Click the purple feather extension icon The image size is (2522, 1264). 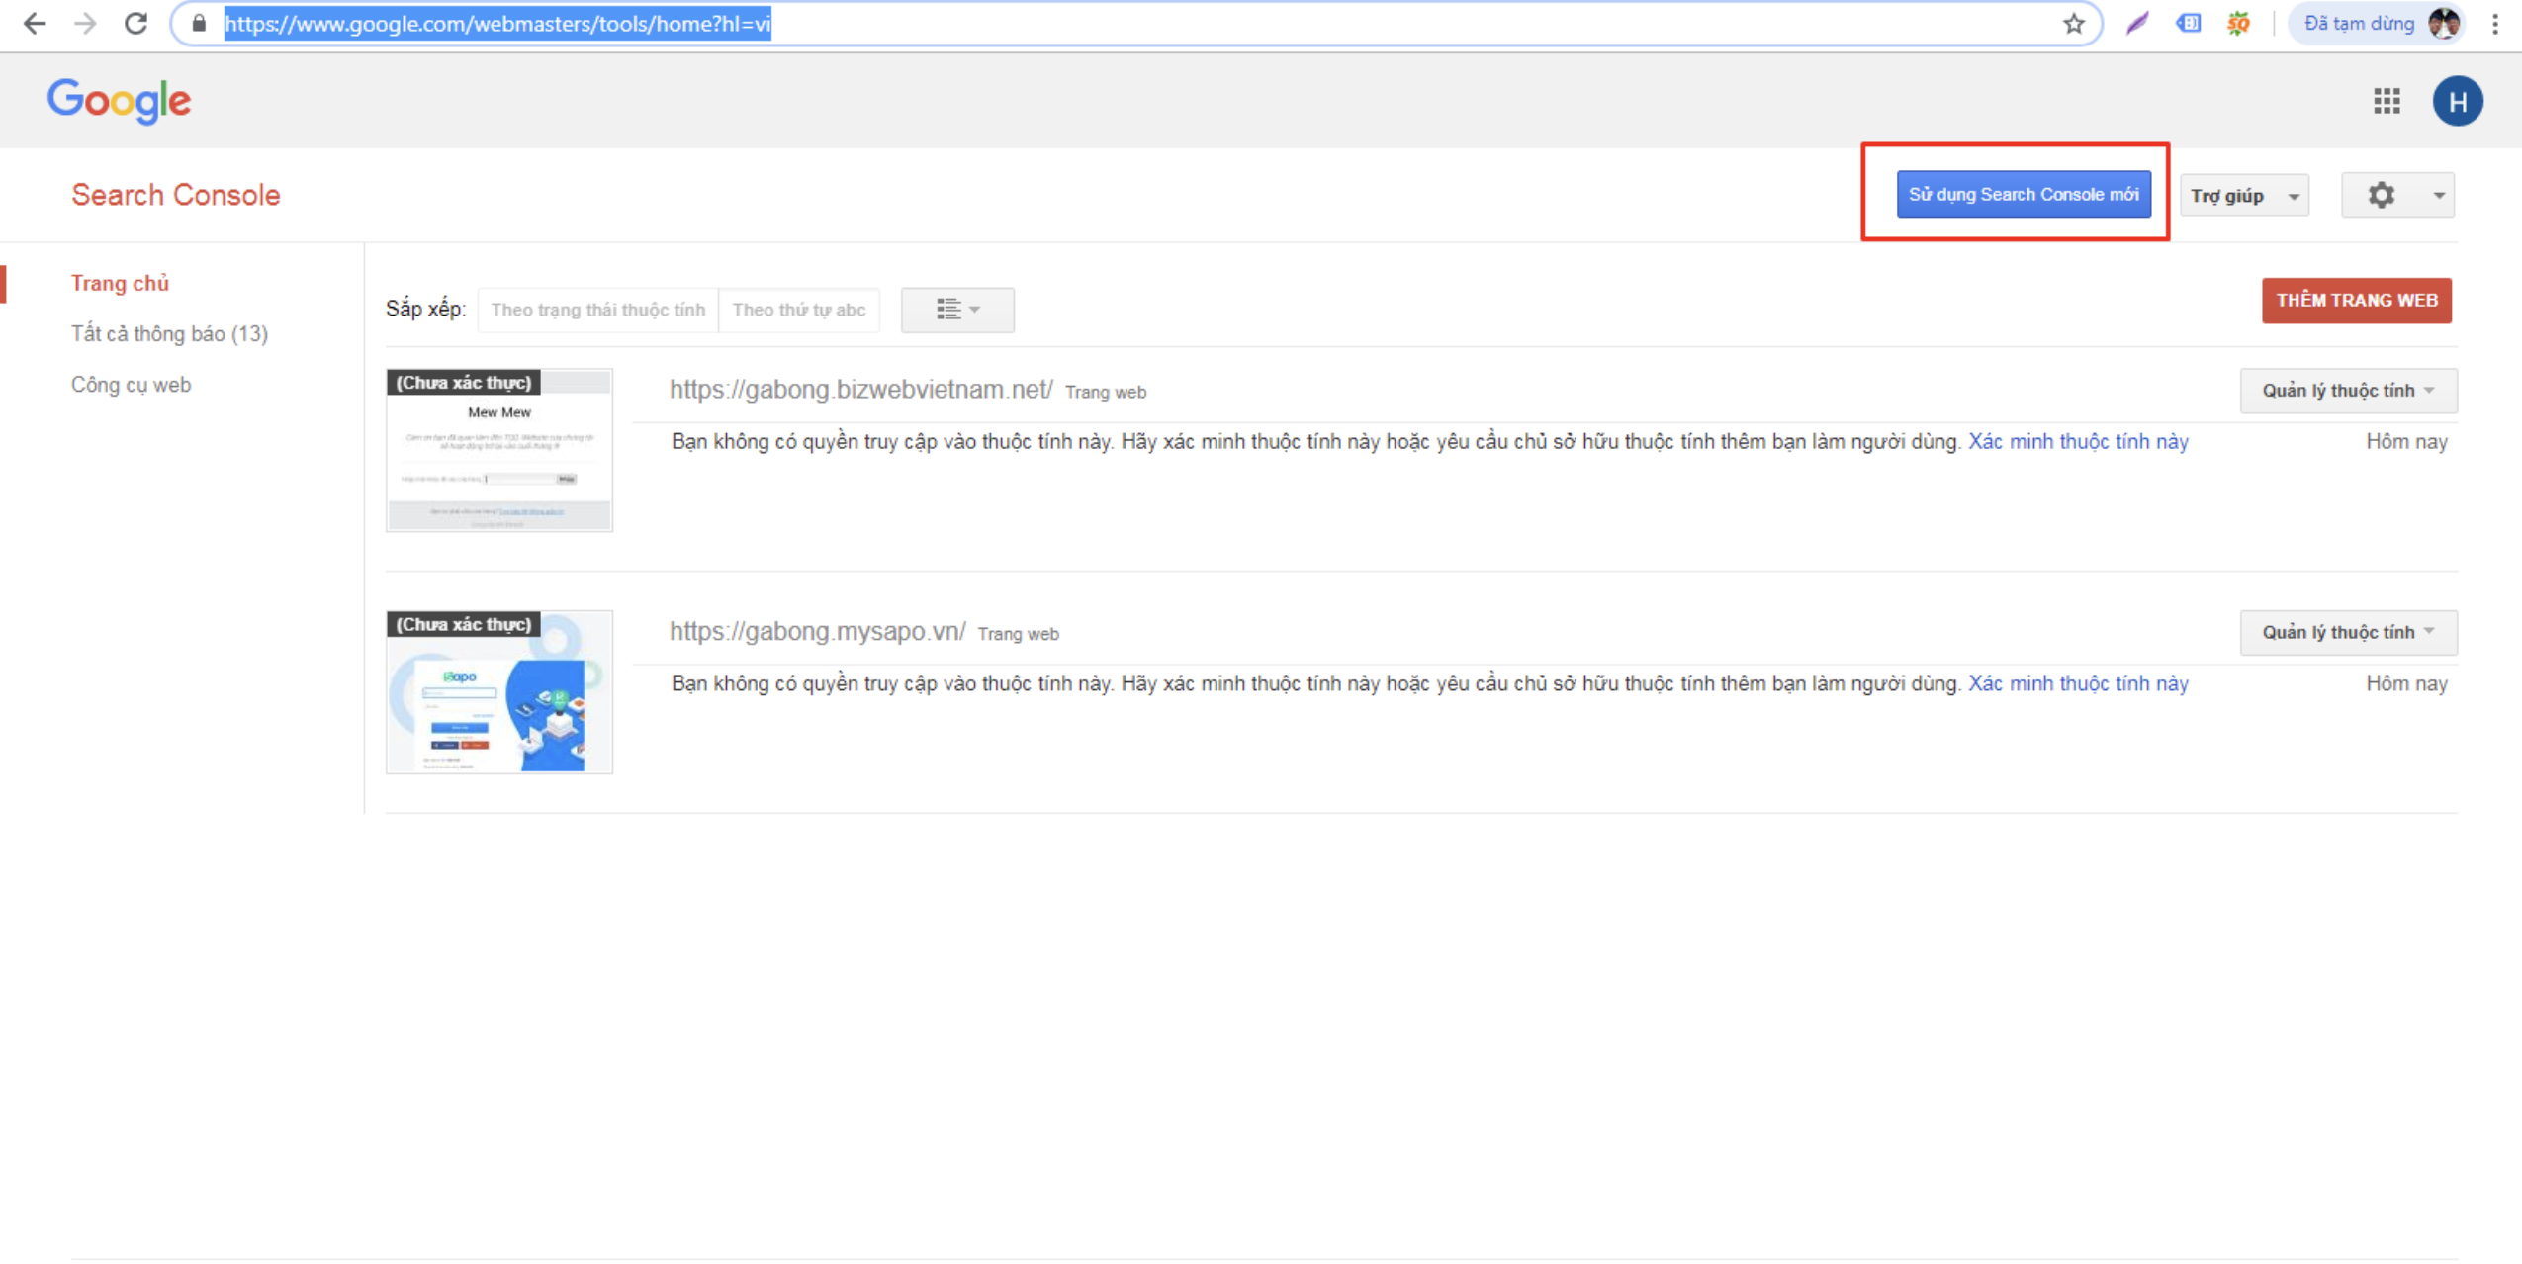tap(2136, 24)
